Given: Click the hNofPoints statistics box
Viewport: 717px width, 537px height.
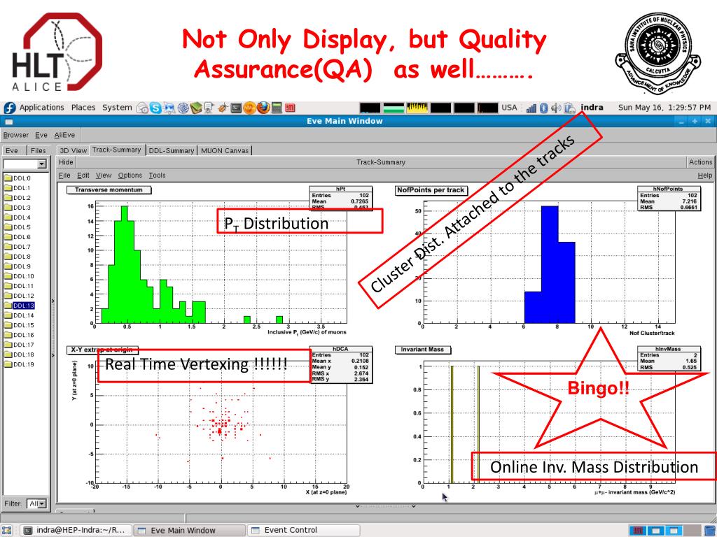Looking at the screenshot, I should click(x=668, y=198).
